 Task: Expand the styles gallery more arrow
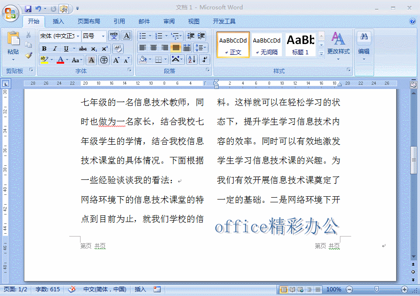[321, 54]
